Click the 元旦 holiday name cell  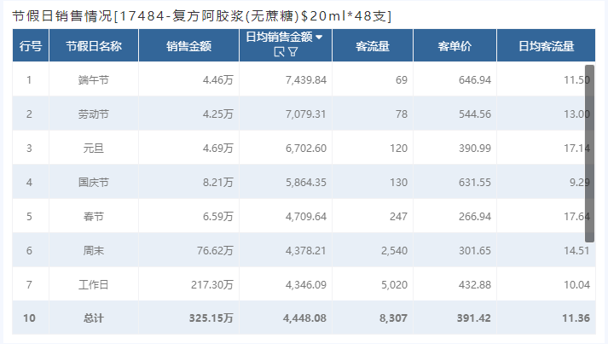coord(94,148)
